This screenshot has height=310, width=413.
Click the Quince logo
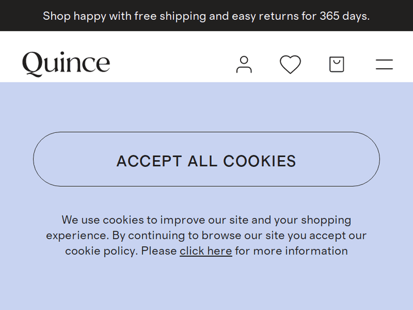[66, 63]
